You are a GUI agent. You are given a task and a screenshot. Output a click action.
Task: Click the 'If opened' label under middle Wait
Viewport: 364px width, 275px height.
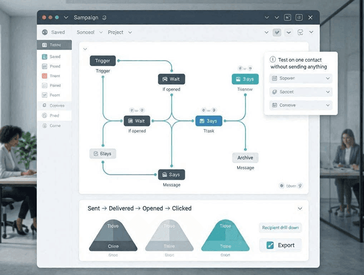pos(137,131)
